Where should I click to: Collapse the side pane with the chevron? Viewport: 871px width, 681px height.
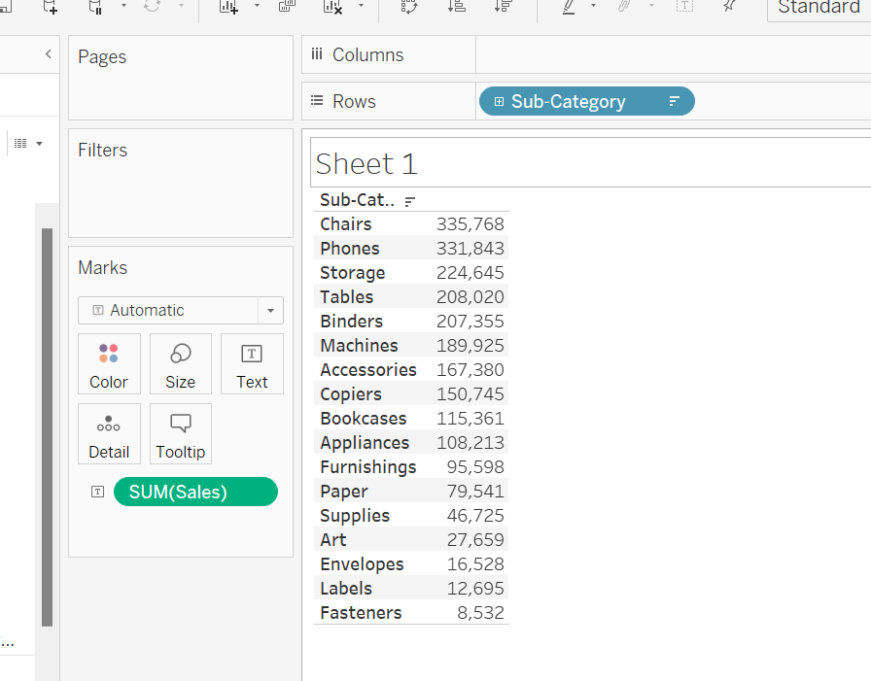click(x=49, y=54)
